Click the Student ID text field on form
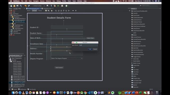 click(x=67, y=27)
